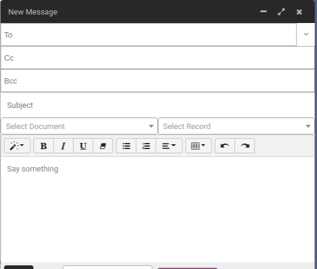Expand the New Message window to fullscreen

[281, 12]
